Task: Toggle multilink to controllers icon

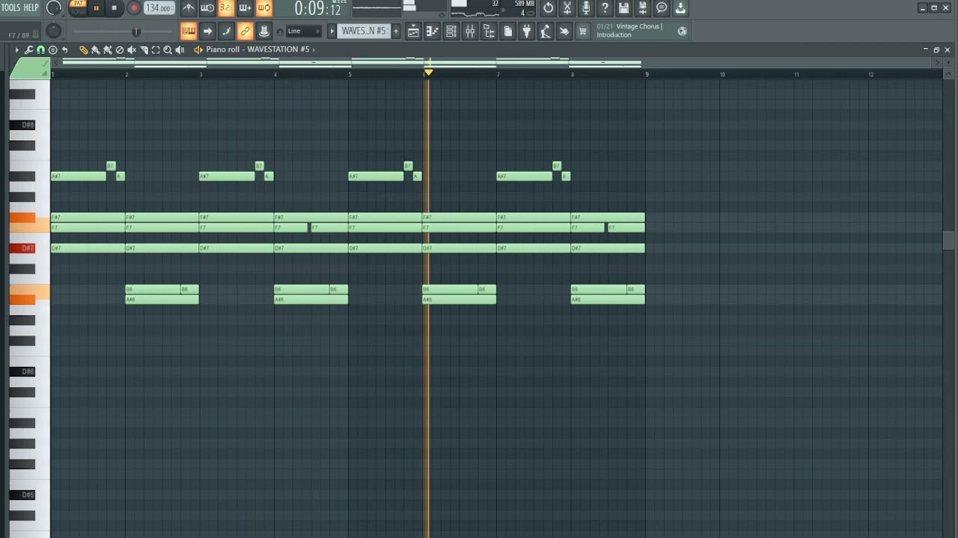Action: coord(245,31)
